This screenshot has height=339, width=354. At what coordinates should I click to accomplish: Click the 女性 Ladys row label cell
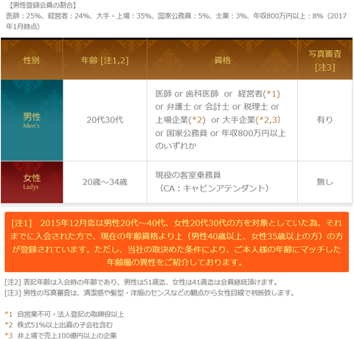pos(32,182)
